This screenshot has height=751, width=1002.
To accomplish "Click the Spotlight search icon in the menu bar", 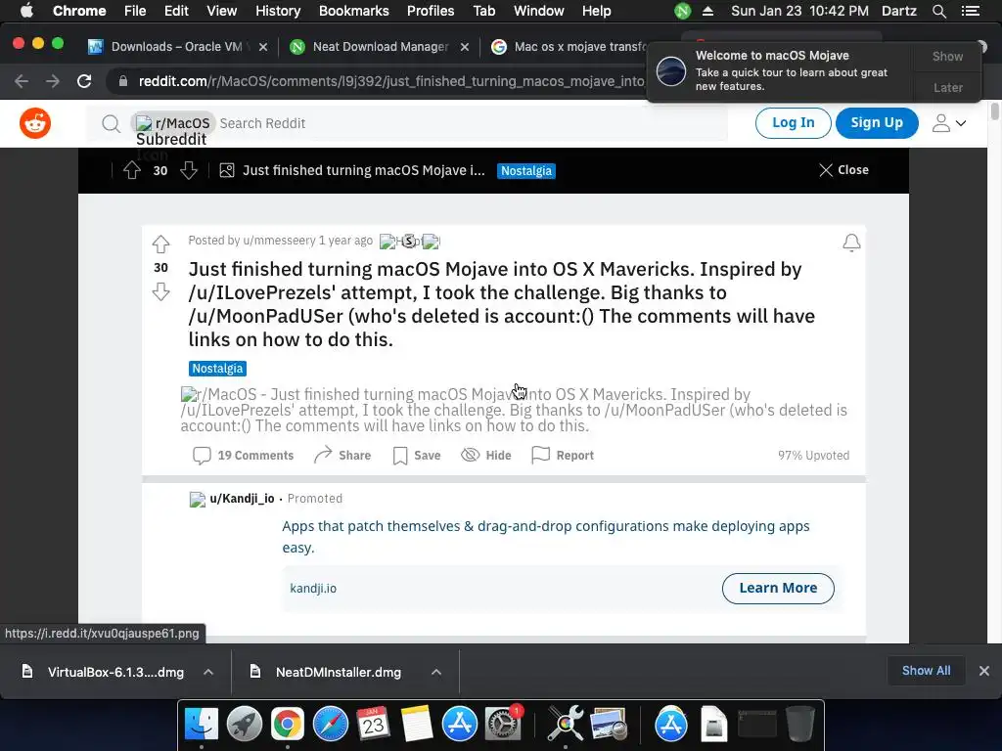I will pos(938,11).
